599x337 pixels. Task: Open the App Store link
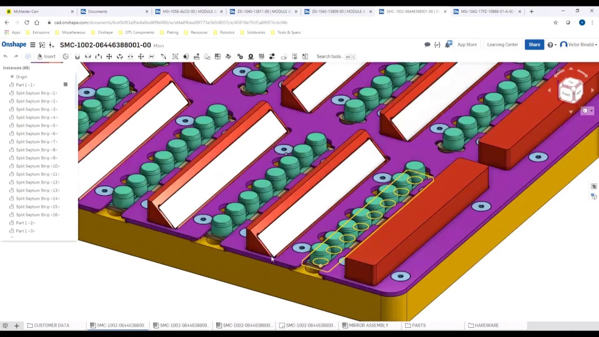[x=467, y=45]
